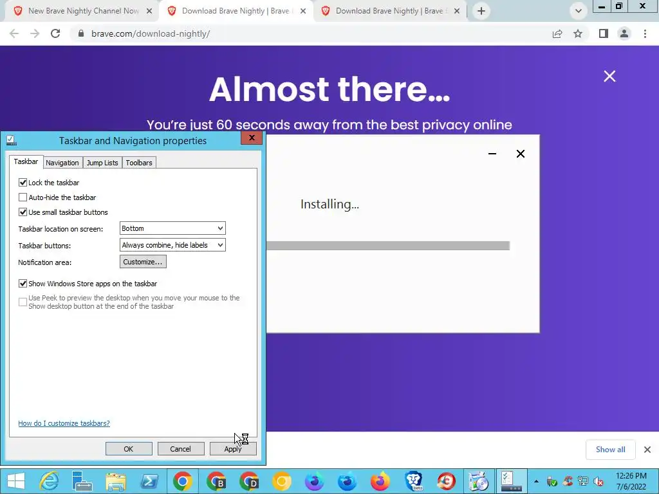Launch orange Firefox from the taskbar
Image resolution: width=659 pixels, height=494 pixels.
[x=380, y=481]
